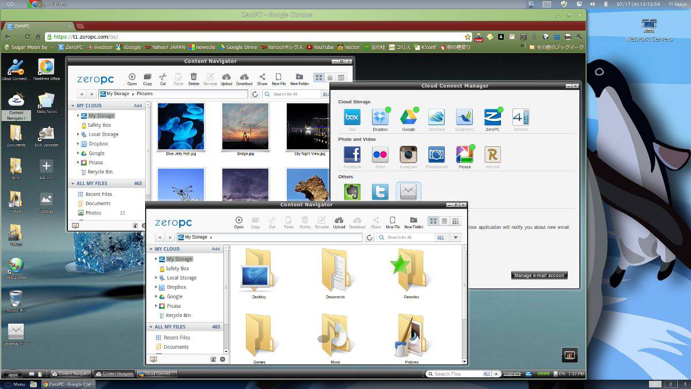Switch My Storage window to small-icons grid view
Screen dimensions: 691x389
[x=455, y=221]
